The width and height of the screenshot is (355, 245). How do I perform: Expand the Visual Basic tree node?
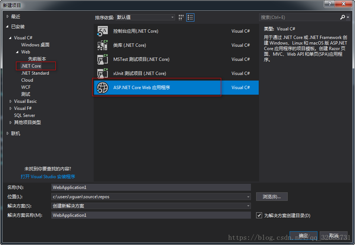tap(10, 101)
